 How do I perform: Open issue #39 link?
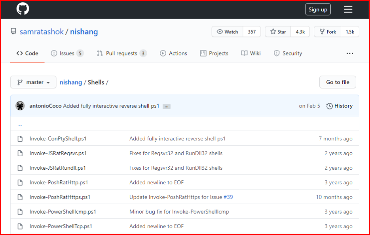click(228, 197)
